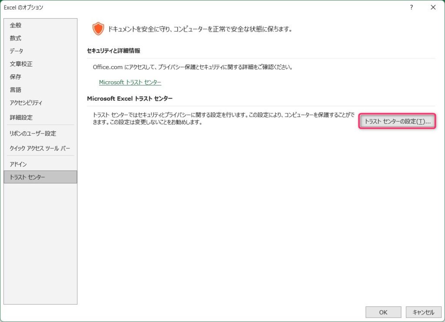Click the orange shield icon
The height and width of the screenshot is (322, 445).
98,29
